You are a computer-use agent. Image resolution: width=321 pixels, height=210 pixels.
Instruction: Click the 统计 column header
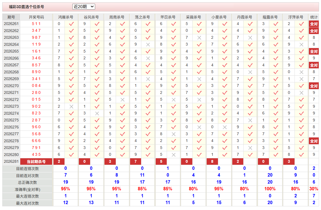tap(314, 17)
